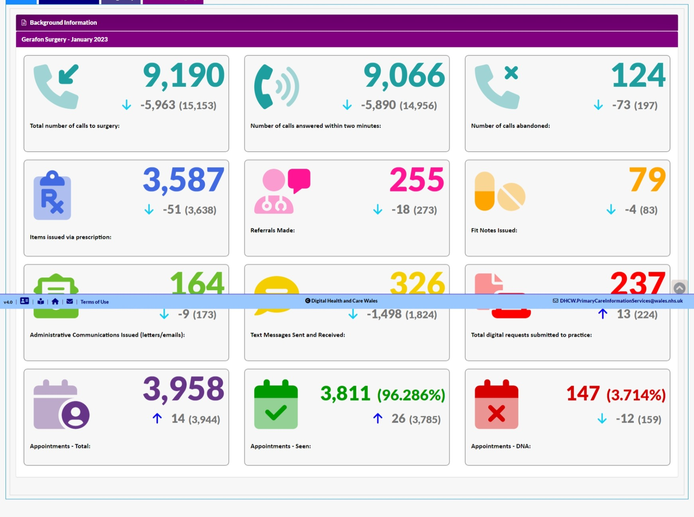Open the ID card icon in footer

pyautogui.click(x=24, y=301)
